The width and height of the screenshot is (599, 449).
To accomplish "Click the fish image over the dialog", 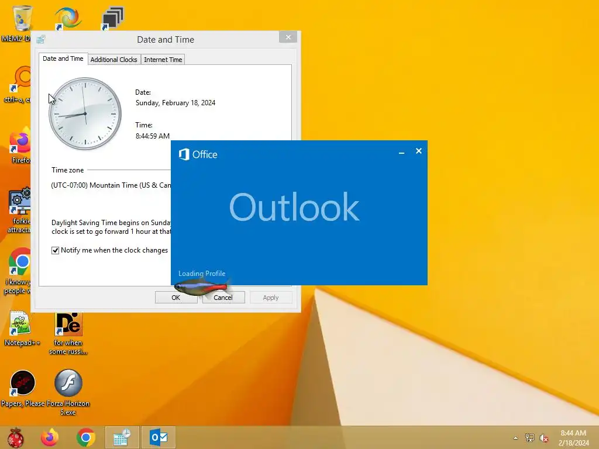I will click(202, 286).
